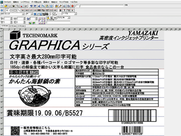Click the X position stepper arrows

[11, 18]
